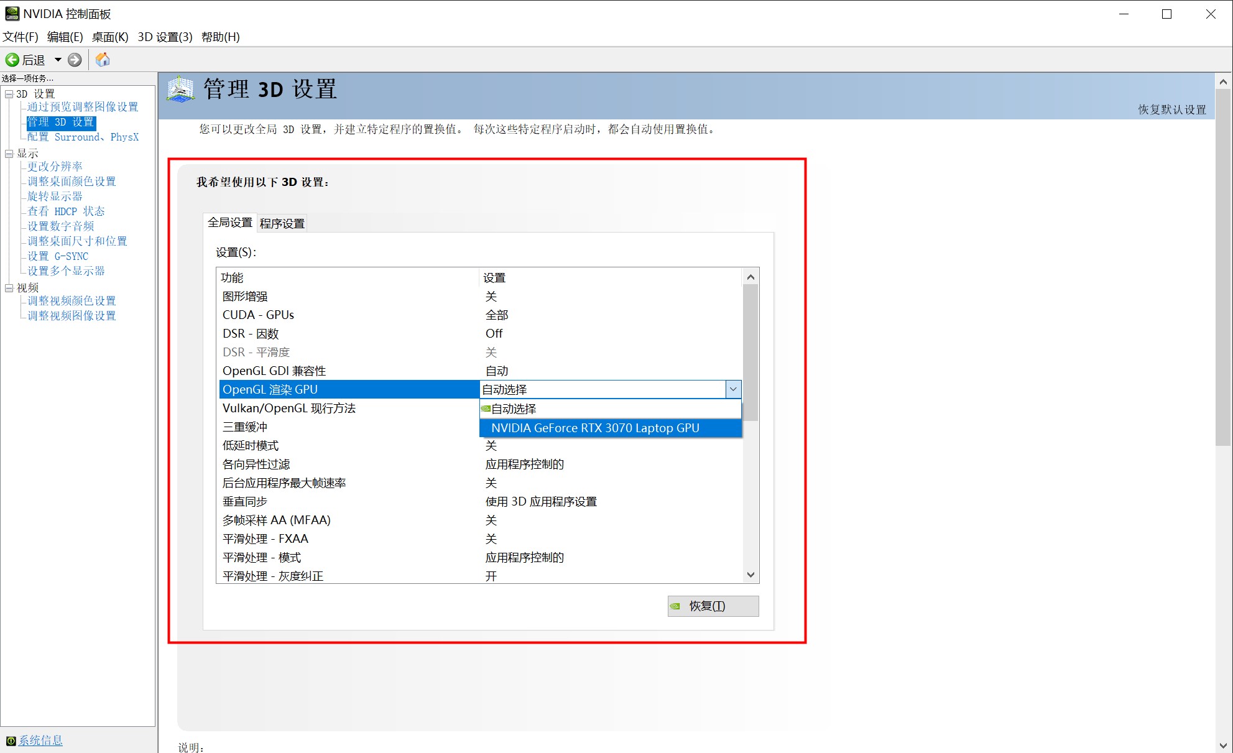The image size is (1233, 753).
Task: Open 旋转显示器 in sidebar
Action: coord(55,196)
